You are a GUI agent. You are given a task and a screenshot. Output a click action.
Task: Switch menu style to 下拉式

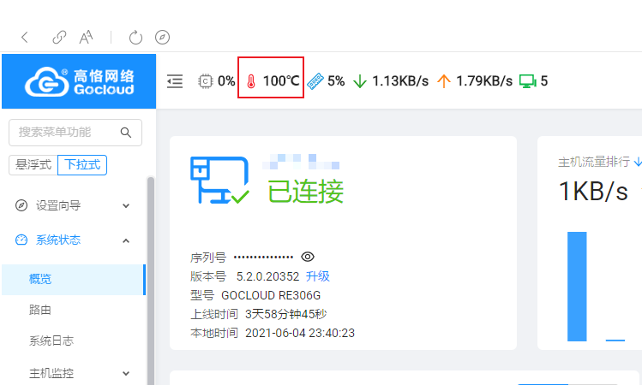(x=82, y=165)
